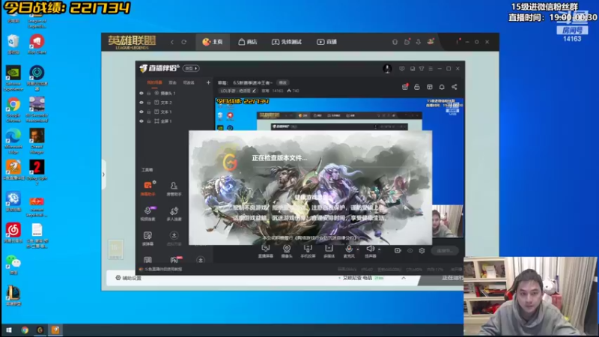Toggle the preview eye icon near settings
This screenshot has height=337, width=599.
[x=410, y=251]
